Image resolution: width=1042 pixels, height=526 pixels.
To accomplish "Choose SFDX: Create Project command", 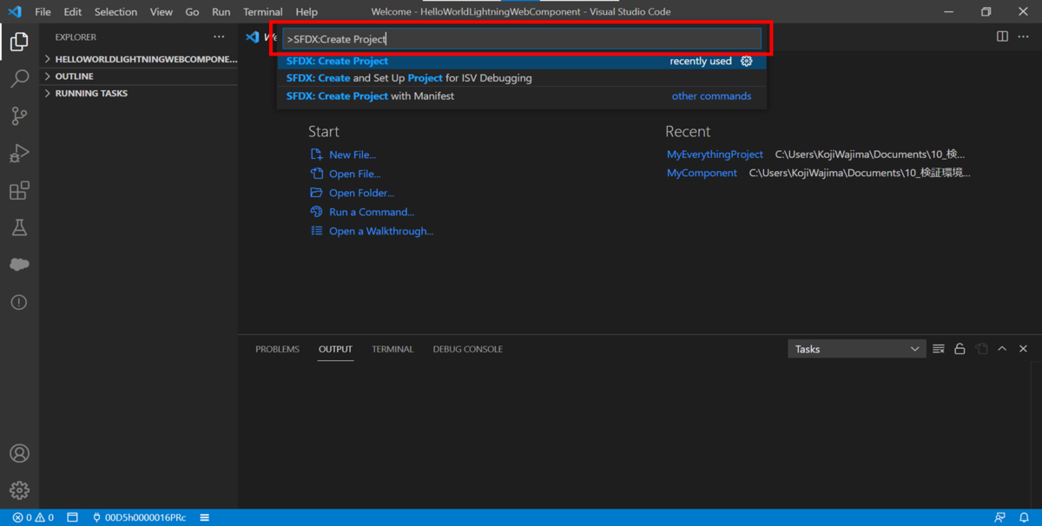I will tap(521, 61).
